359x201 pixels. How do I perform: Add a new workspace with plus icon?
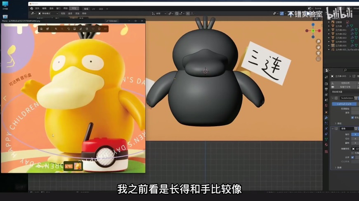[x=107, y=9]
